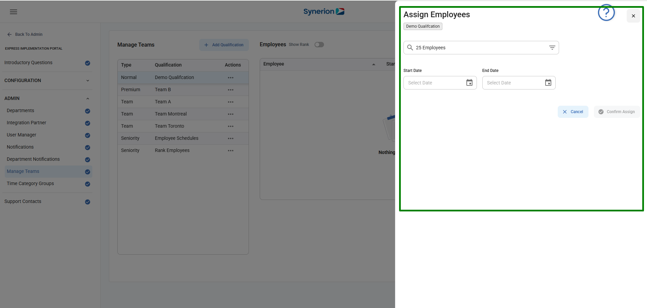Click the Employee column header
The image size is (647, 308).
[x=274, y=64]
